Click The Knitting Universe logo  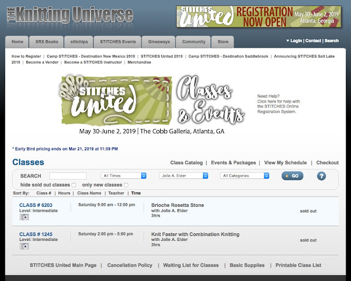click(x=70, y=15)
